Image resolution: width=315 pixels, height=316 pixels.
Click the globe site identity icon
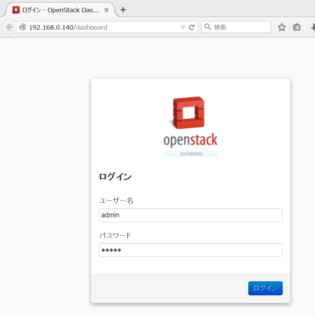click(23, 27)
